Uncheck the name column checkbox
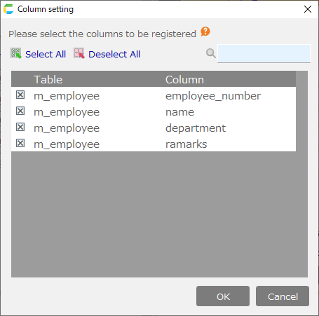319x316 pixels. (20, 111)
